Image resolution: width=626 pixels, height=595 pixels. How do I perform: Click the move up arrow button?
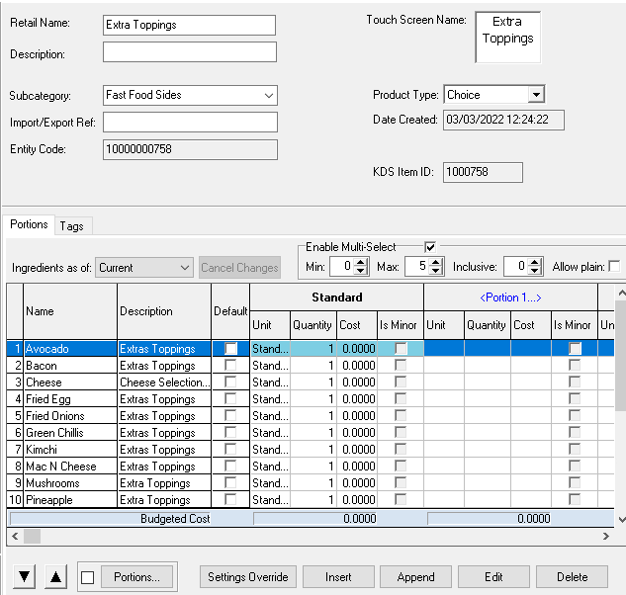tap(56, 577)
